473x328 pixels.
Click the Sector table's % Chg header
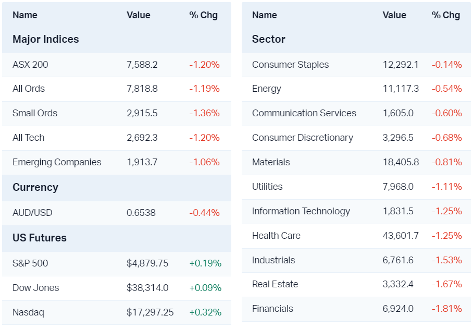point(446,15)
